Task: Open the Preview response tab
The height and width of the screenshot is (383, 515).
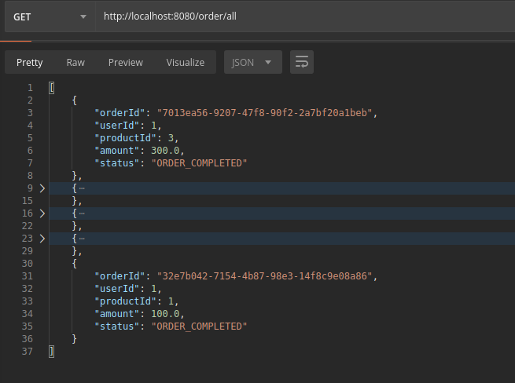Action: [x=126, y=63]
